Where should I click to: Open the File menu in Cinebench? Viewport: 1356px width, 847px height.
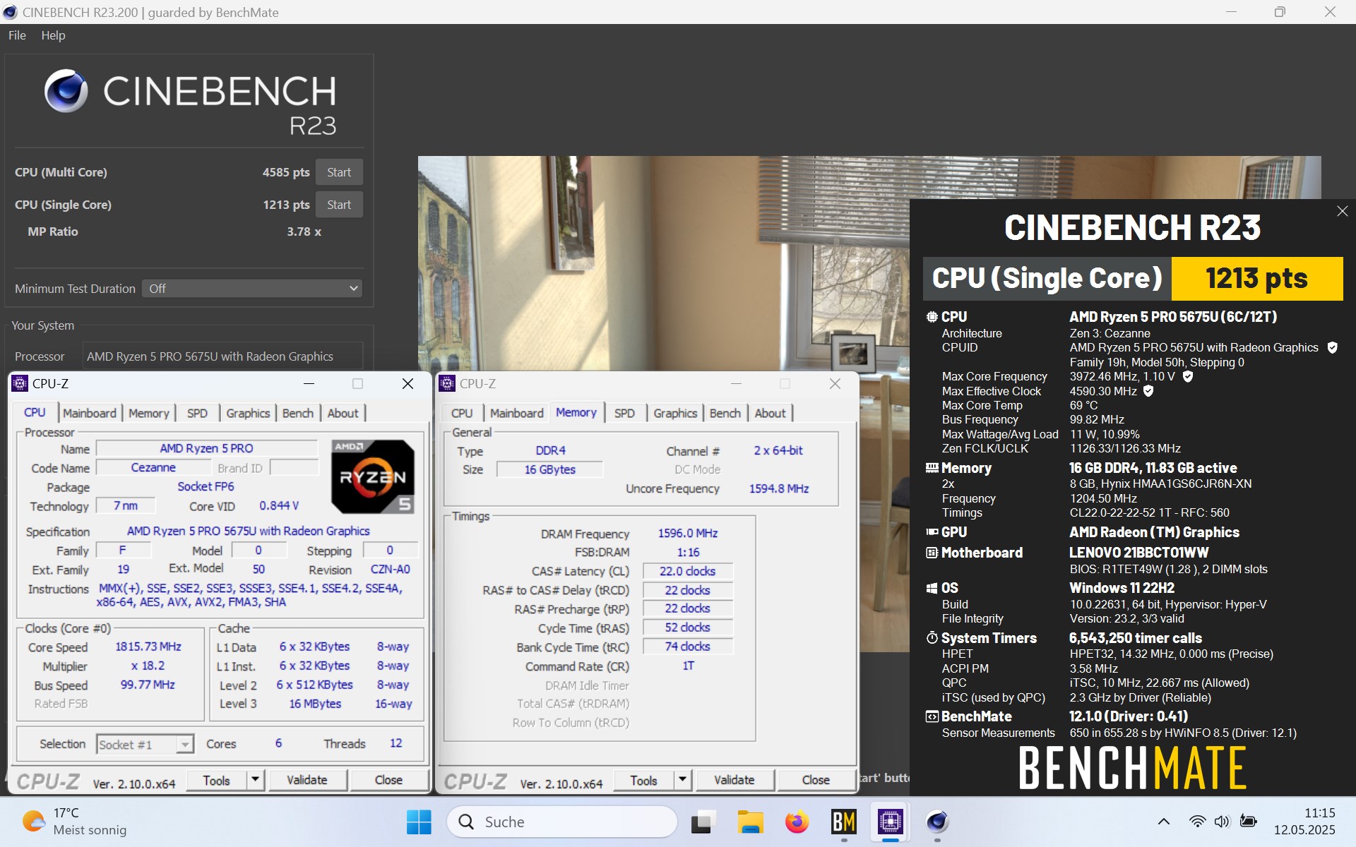[x=17, y=35]
